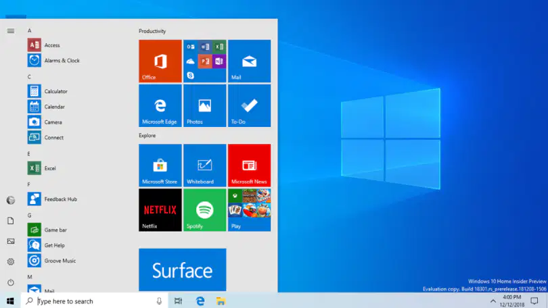Open the Spotify tile
Image resolution: width=548 pixels, height=308 pixels.
205,210
